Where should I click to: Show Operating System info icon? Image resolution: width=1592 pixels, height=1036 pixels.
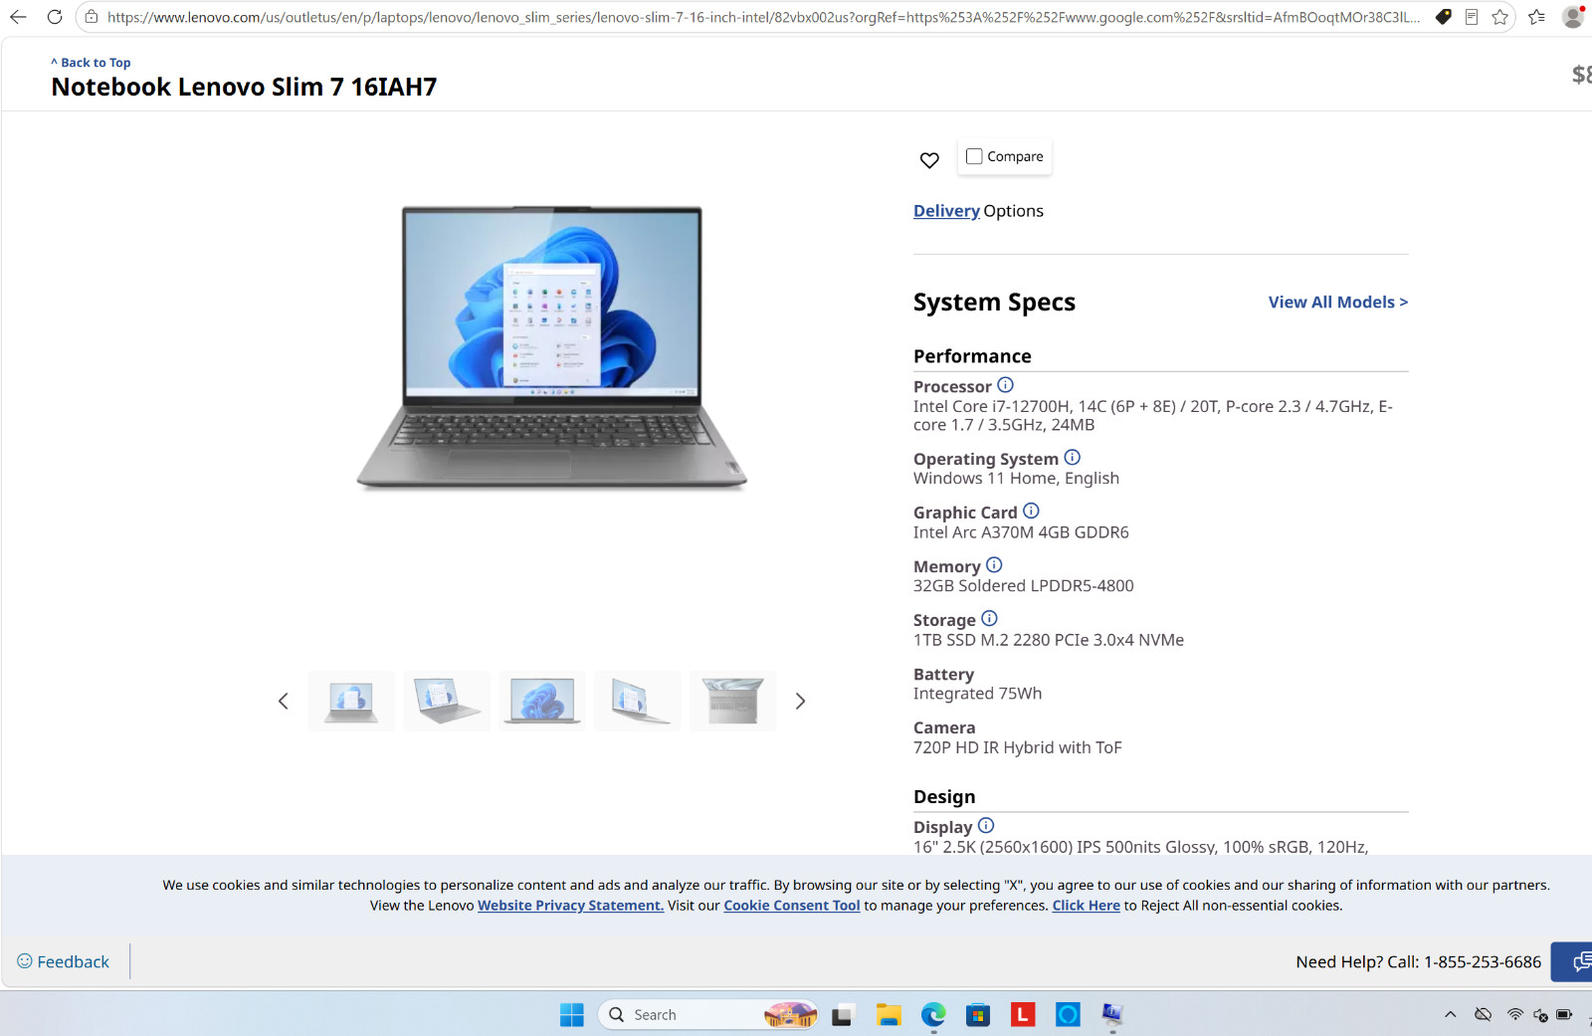click(1072, 458)
